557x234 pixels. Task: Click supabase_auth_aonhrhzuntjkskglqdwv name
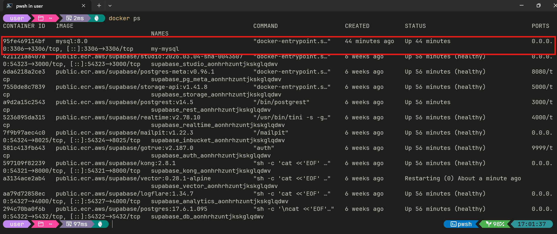coord(211,155)
